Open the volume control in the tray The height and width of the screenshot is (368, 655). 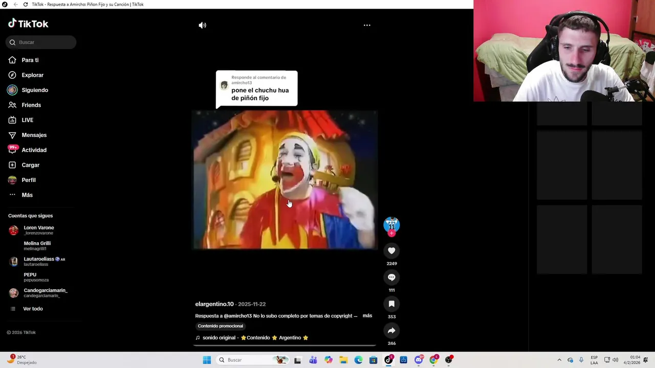point(615,360)
